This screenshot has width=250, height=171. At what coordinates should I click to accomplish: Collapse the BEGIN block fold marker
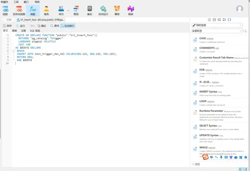(14, 51)
